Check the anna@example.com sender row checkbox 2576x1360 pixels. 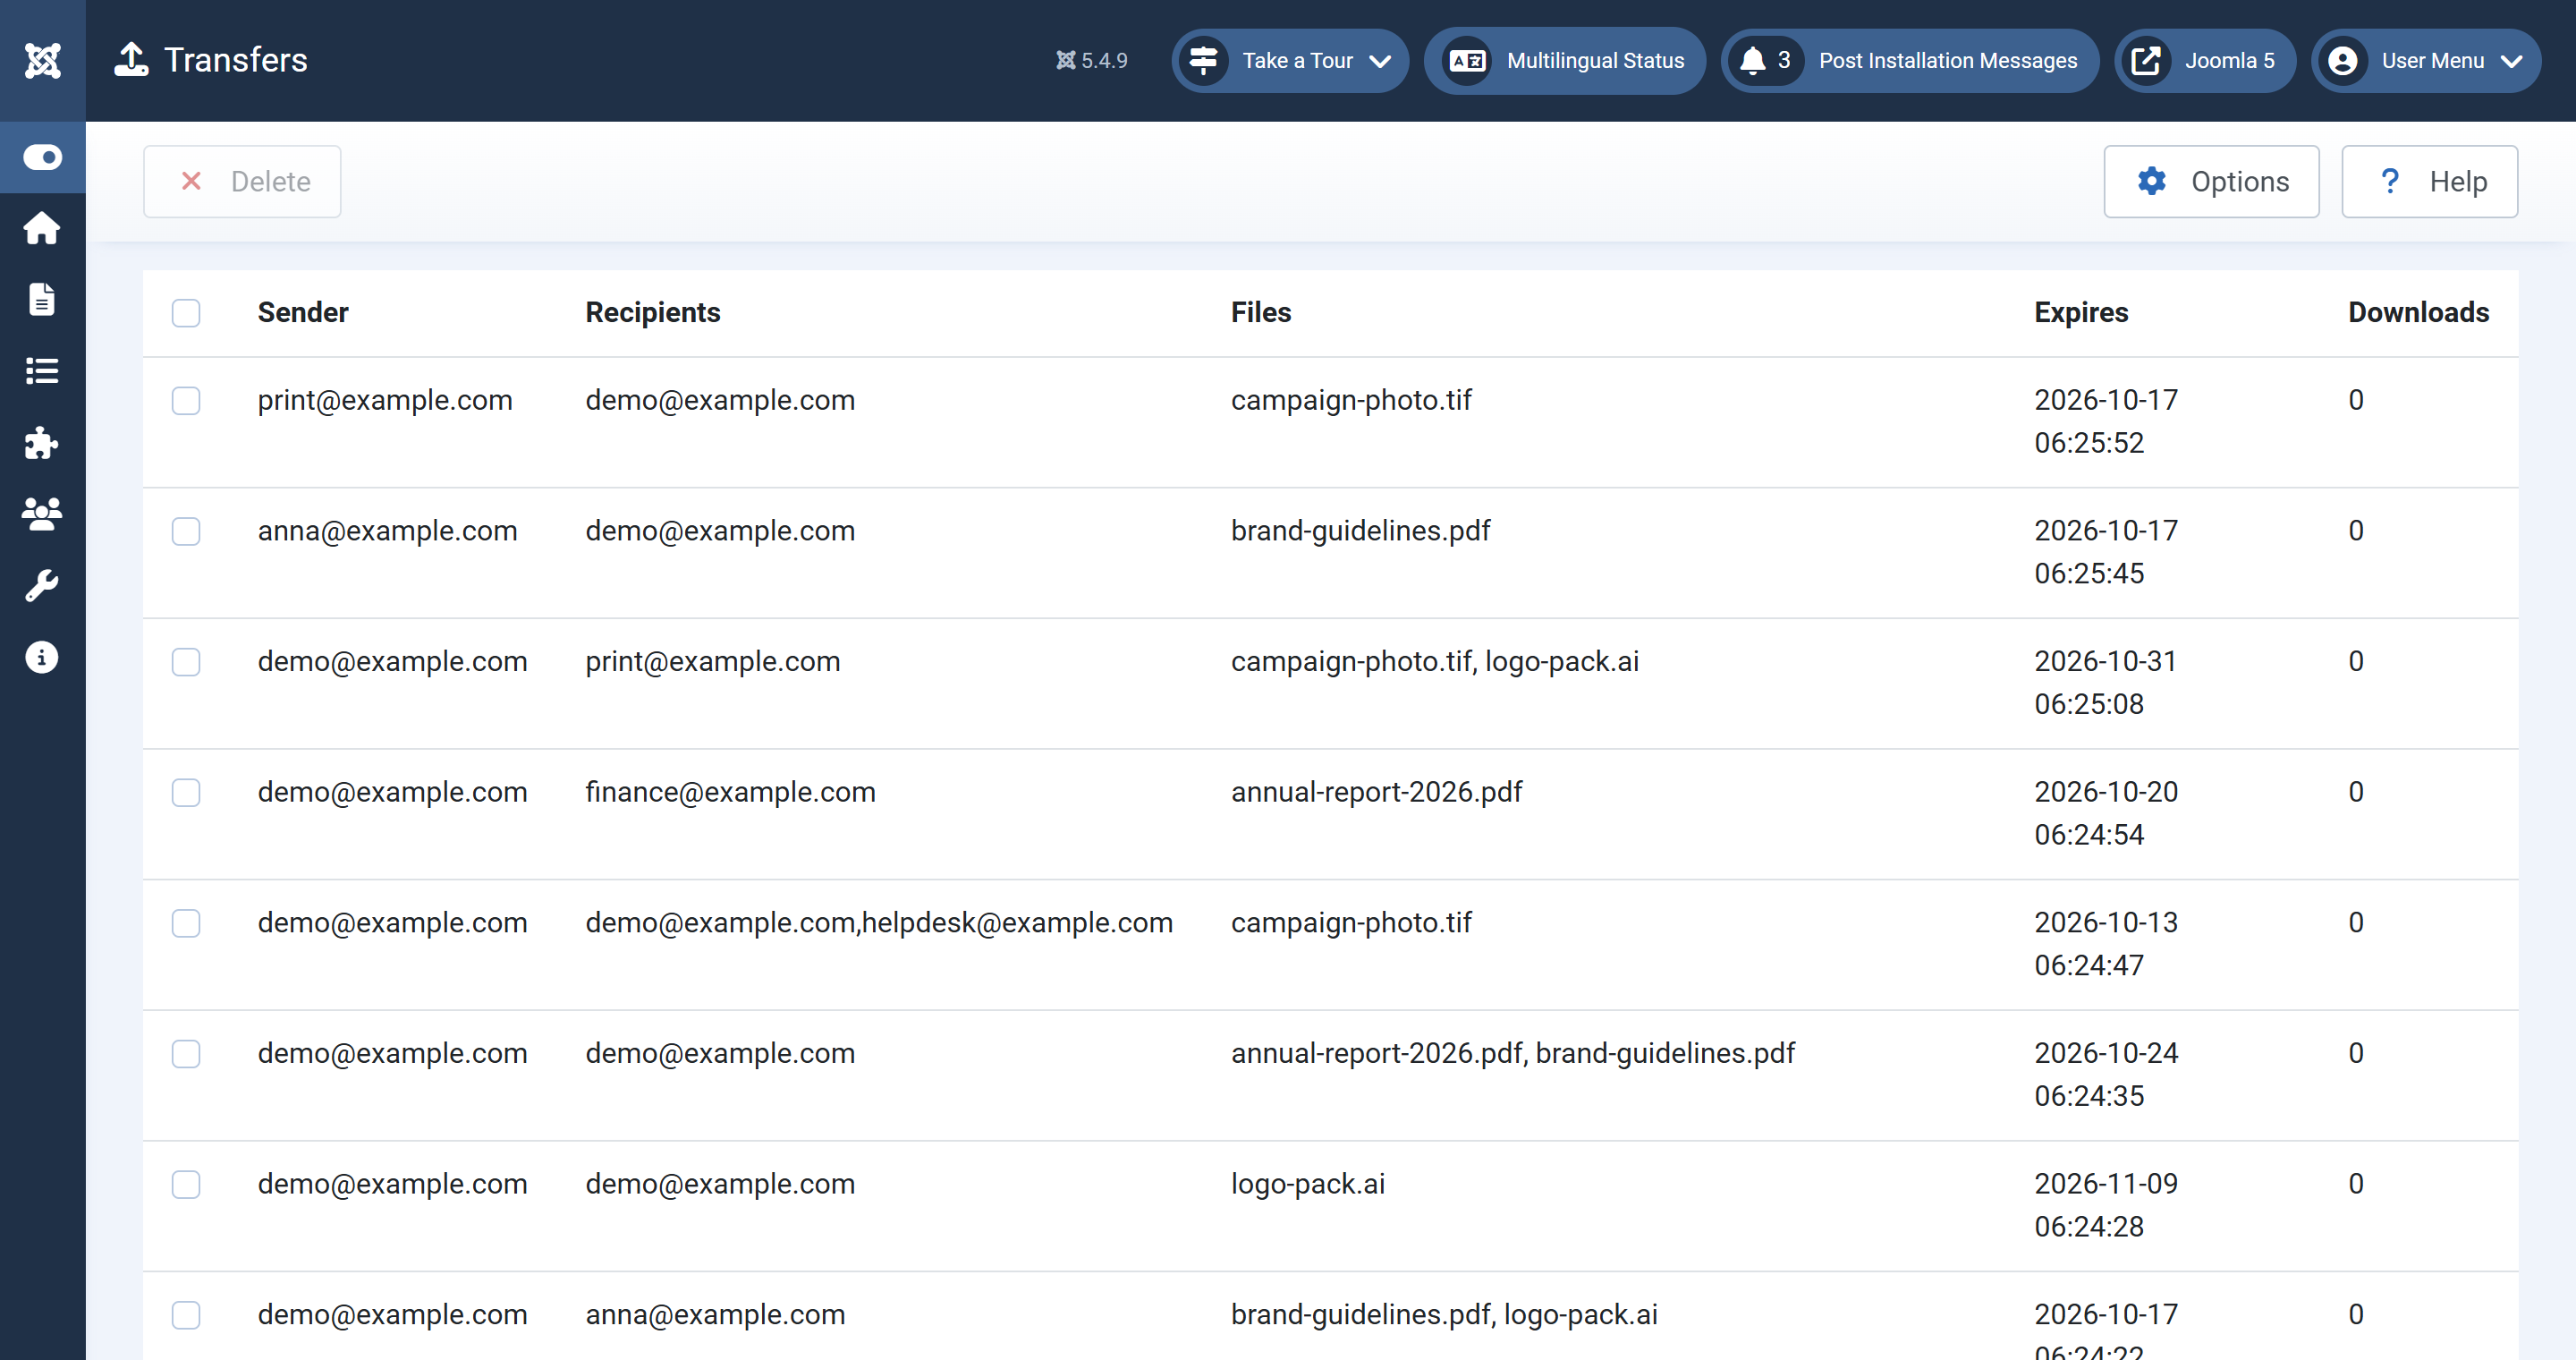(186, 531)
